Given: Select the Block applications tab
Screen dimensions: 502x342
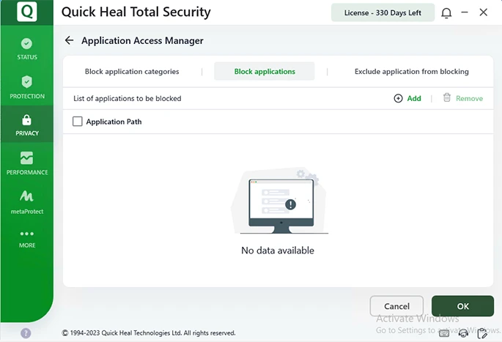Looking at the screenshot, I should 265,72.
